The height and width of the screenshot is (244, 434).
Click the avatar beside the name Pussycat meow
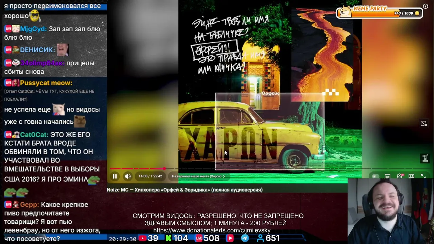pos(16,83)
